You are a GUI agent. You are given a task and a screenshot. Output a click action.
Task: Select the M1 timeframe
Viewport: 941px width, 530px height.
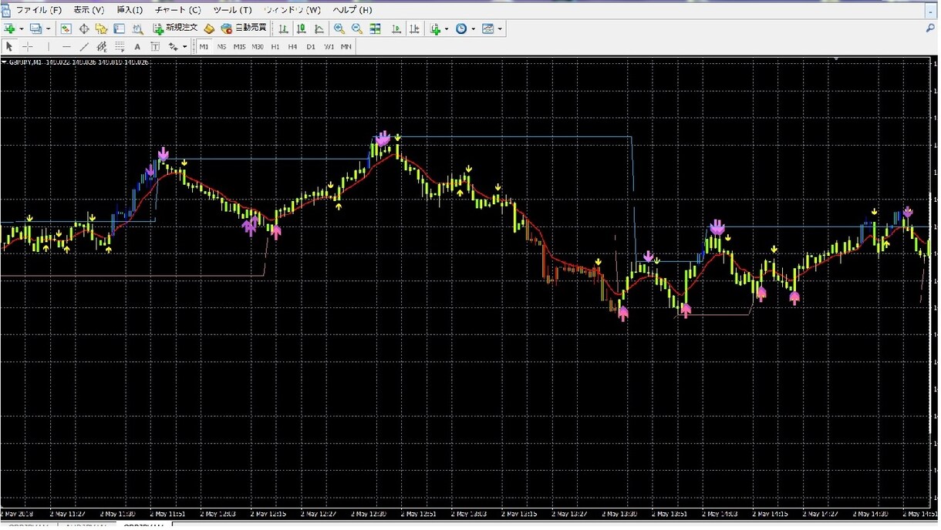pyautogui.click(x=204, y=46)
